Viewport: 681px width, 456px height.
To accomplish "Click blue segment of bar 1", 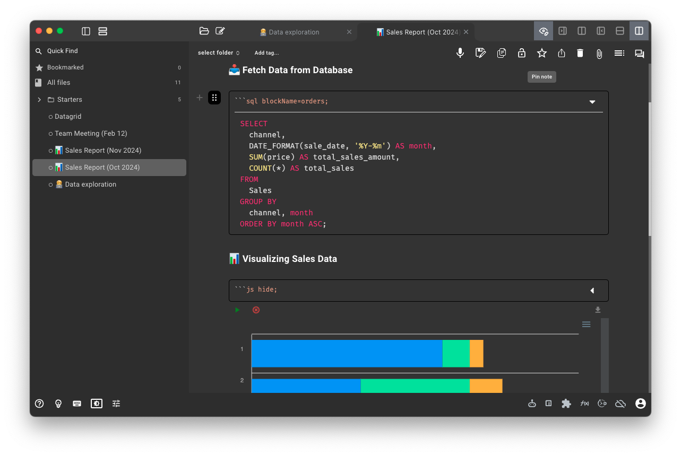I will click(347, 354).
